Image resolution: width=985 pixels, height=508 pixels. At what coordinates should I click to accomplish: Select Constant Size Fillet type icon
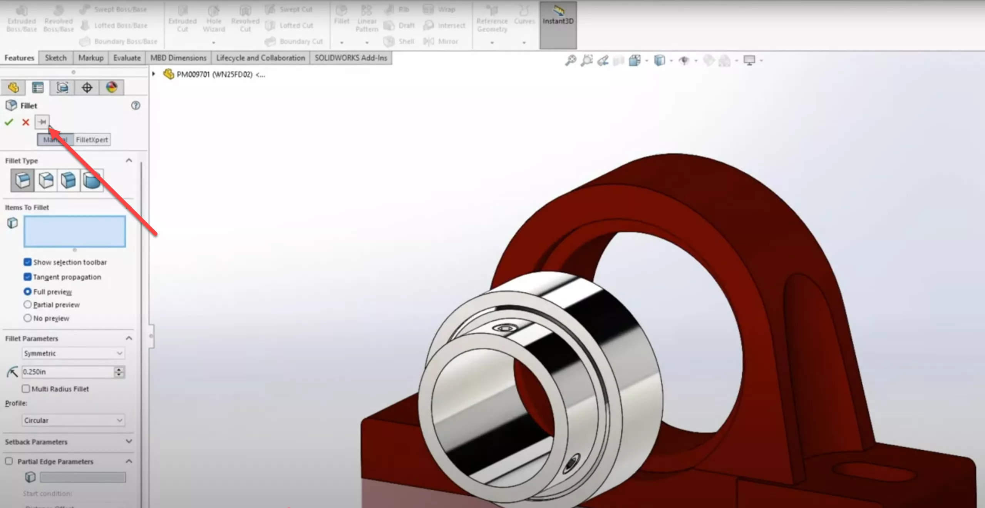click(x=22, y=180)
